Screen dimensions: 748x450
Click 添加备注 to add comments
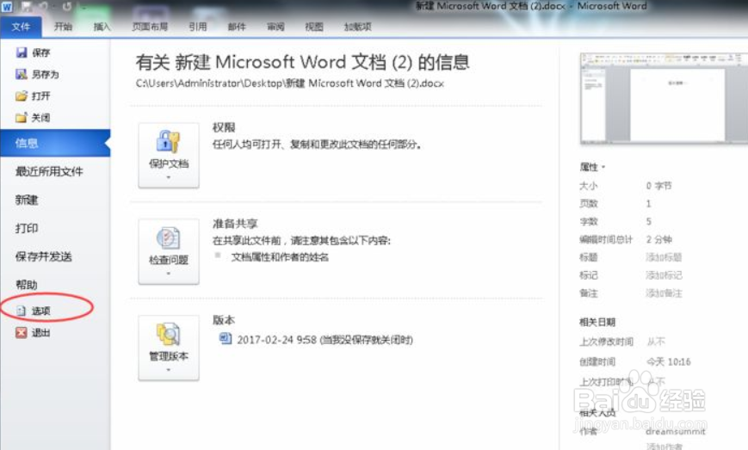664,293
